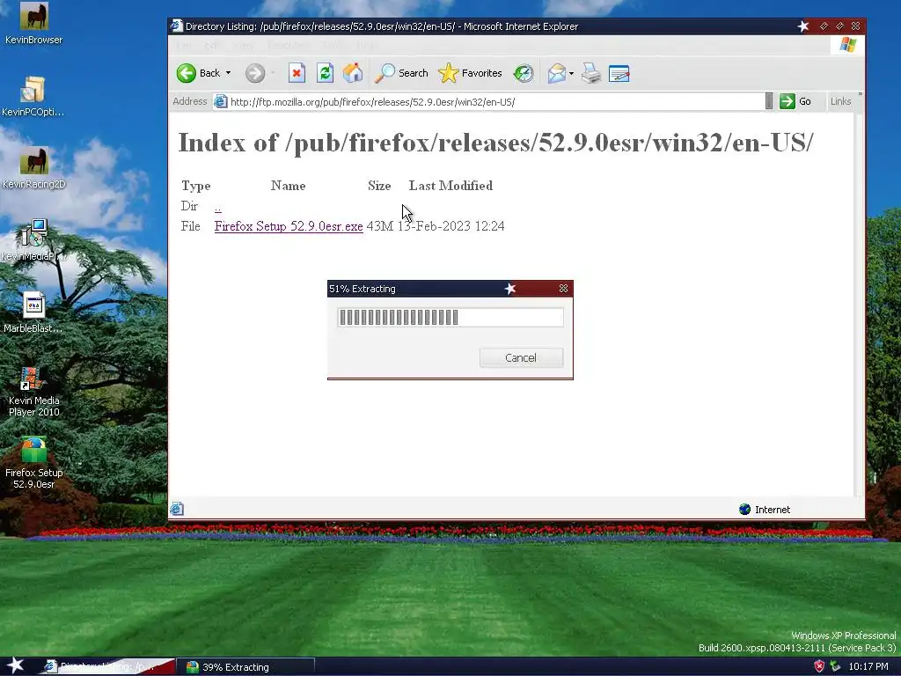This screenshot has height=676, width=901.
Task: Click the network connection tray icon
Action: (x=835, y=667)
